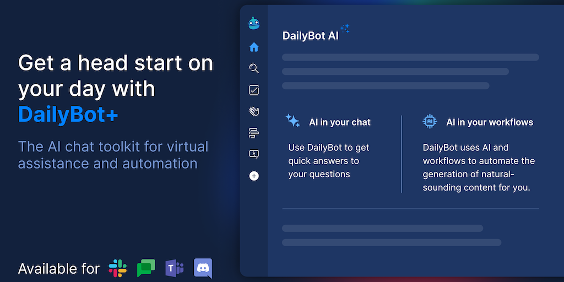Click the sparkle icon for AI in your chat
The width and height of the screenshot is (564, 282).
point(293,121)
